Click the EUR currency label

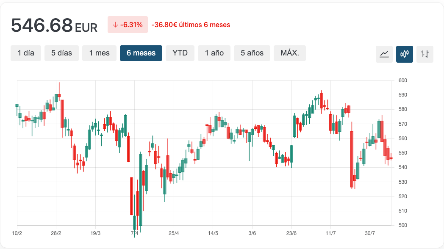(86, 28)
